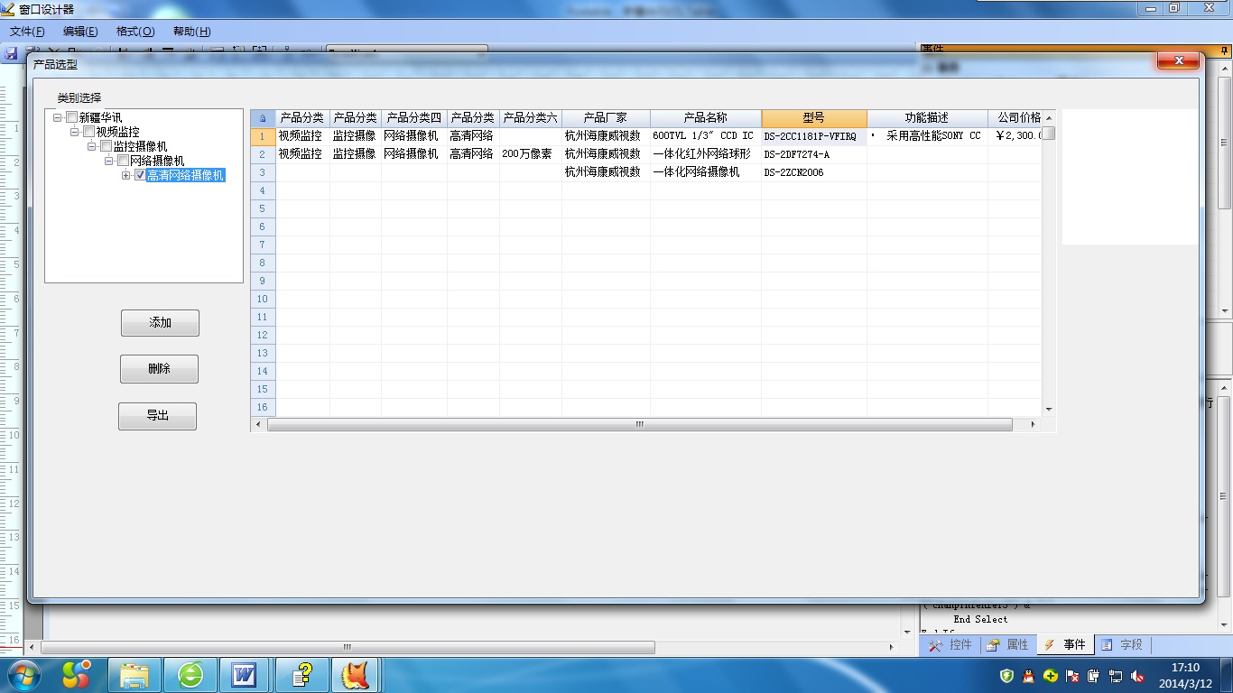
Task: Open the question-mark help app in taskbar
Action: click(x=302, y=675)
